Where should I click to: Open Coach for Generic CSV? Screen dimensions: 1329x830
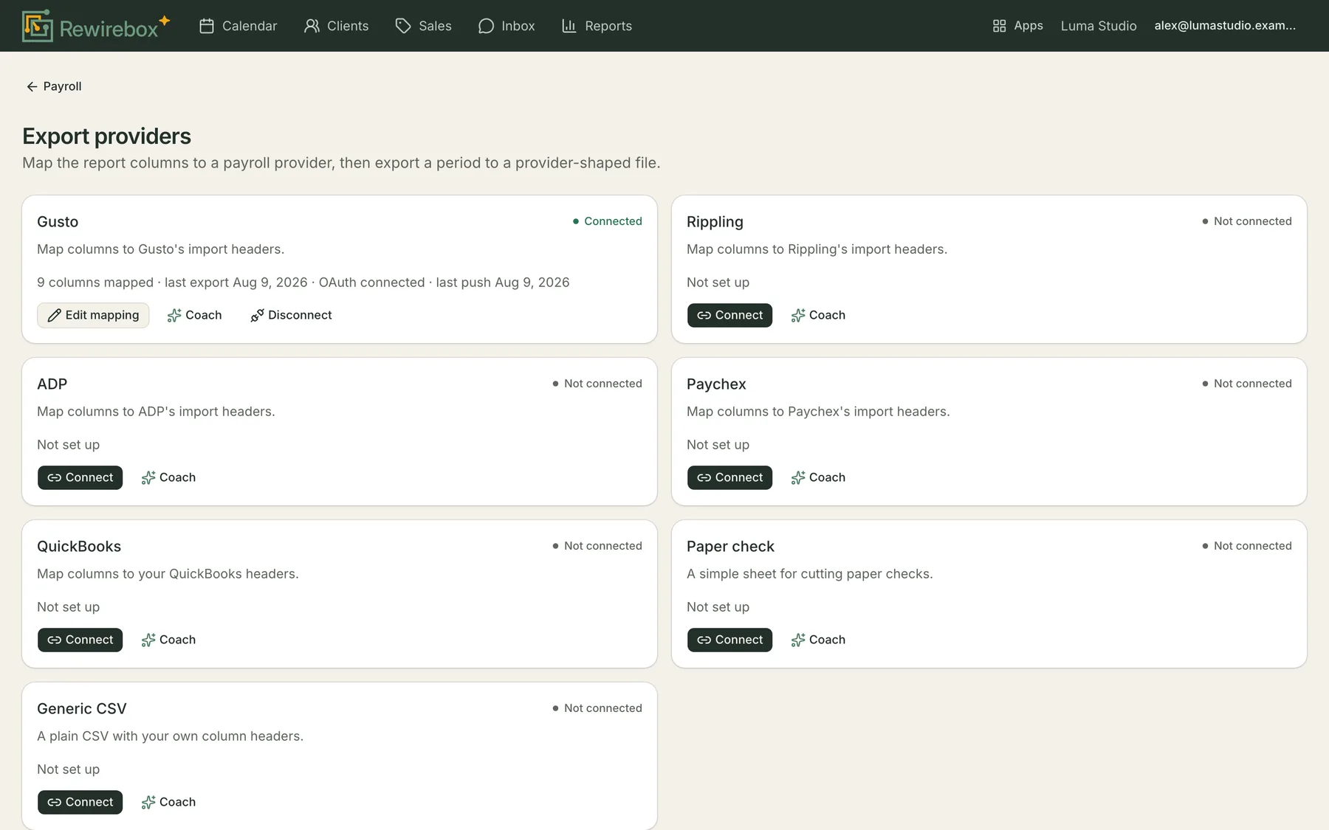click(x=168, y=802)
